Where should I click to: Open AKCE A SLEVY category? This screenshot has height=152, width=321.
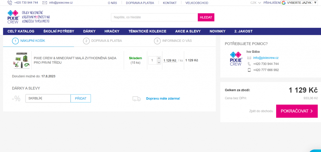pyautogui.click(x=188, y=32)
